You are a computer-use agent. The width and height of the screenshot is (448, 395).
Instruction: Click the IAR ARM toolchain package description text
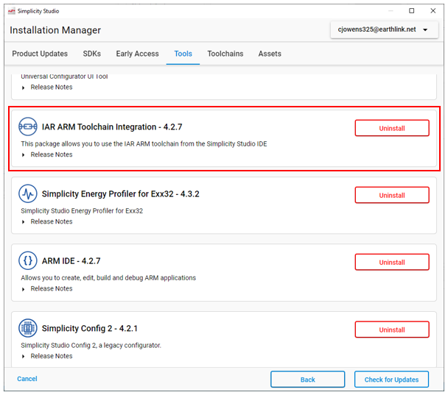click(x=144, y=143)
